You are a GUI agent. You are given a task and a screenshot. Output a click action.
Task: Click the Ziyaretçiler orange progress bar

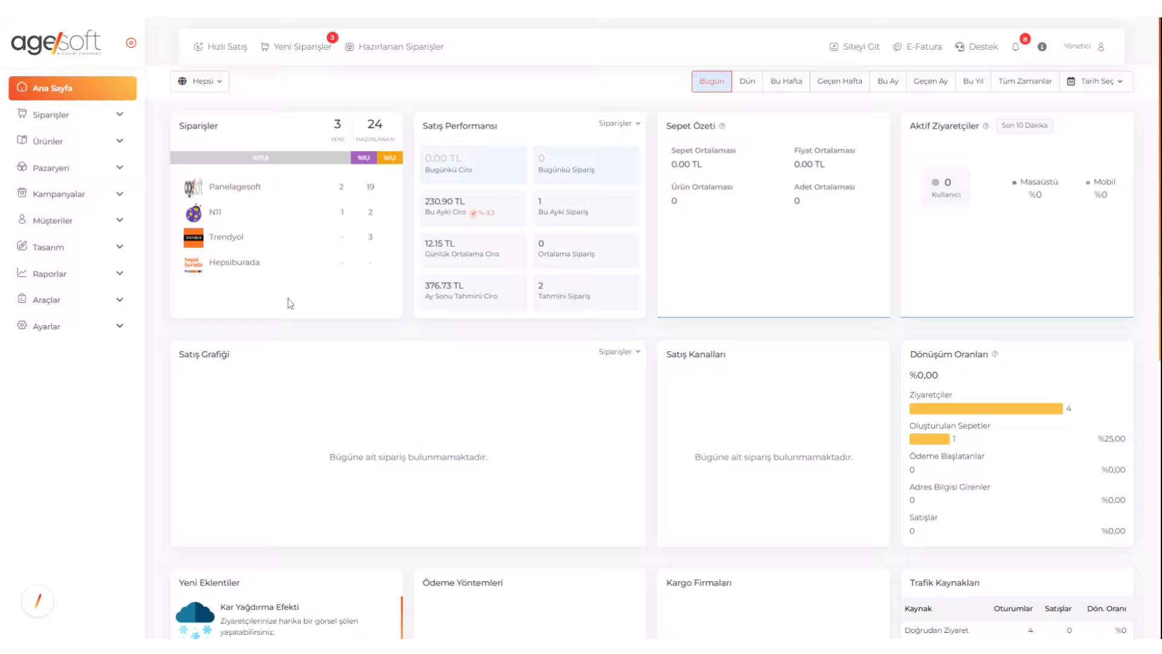(x=985, y=409)
